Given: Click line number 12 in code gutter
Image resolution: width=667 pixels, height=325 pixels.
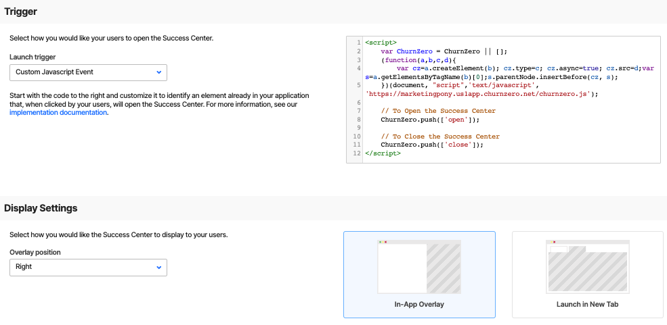Looking at the screenshot, I should point(356,153).
